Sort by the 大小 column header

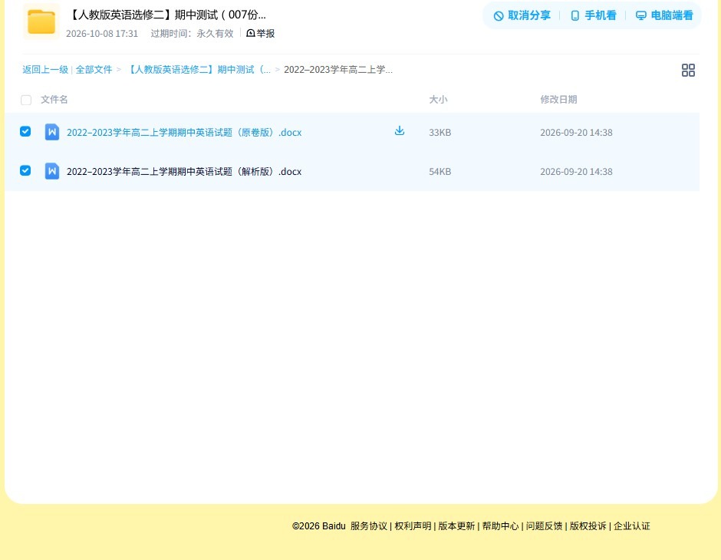pos(438,99)
